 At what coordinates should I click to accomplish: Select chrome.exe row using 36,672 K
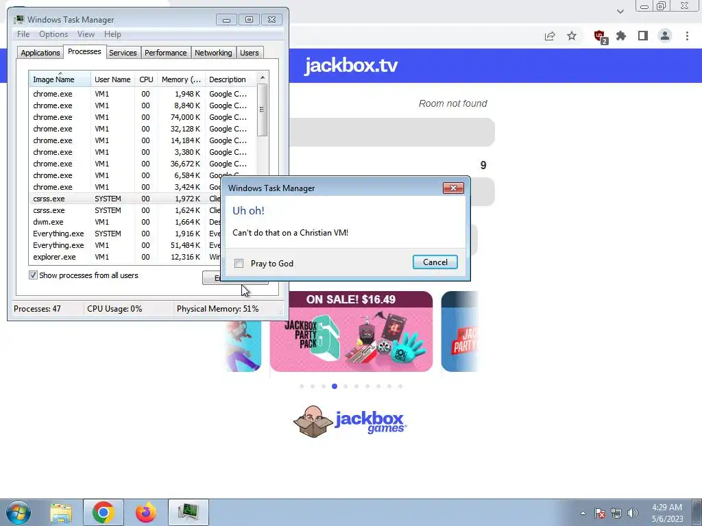[143, 164]
